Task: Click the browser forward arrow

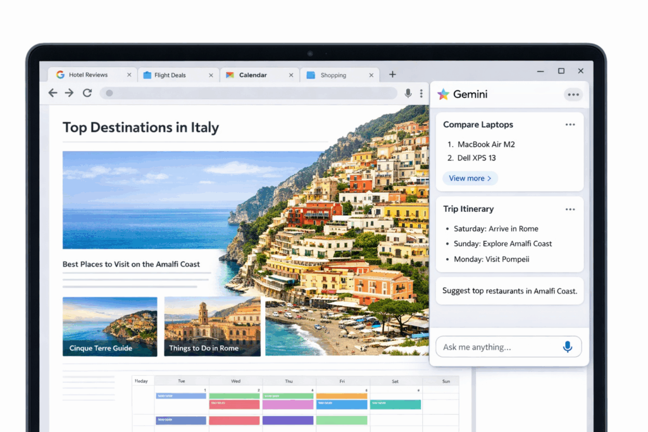Action: pos(70,93)
